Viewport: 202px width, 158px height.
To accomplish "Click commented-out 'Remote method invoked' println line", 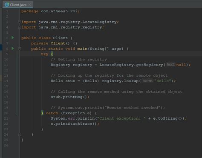I will pyautogui.click(x=108, y=108).
